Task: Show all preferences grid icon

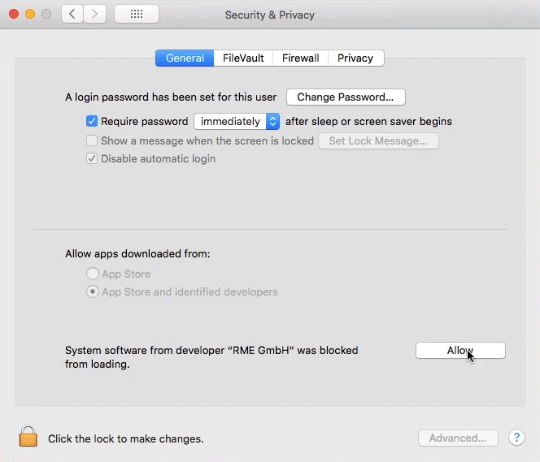Action: pyautogui.click(x=137, y=15)
